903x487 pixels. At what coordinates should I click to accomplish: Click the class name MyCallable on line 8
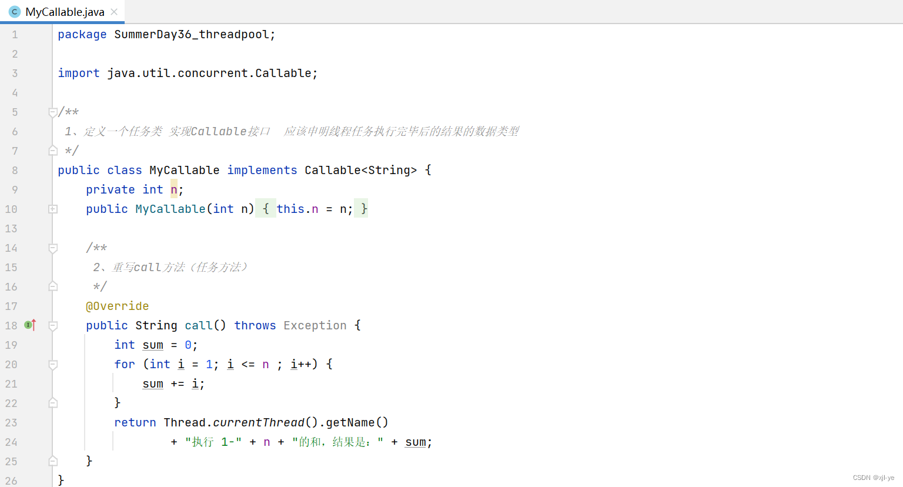pyautogui.click(x=184, y=171)
